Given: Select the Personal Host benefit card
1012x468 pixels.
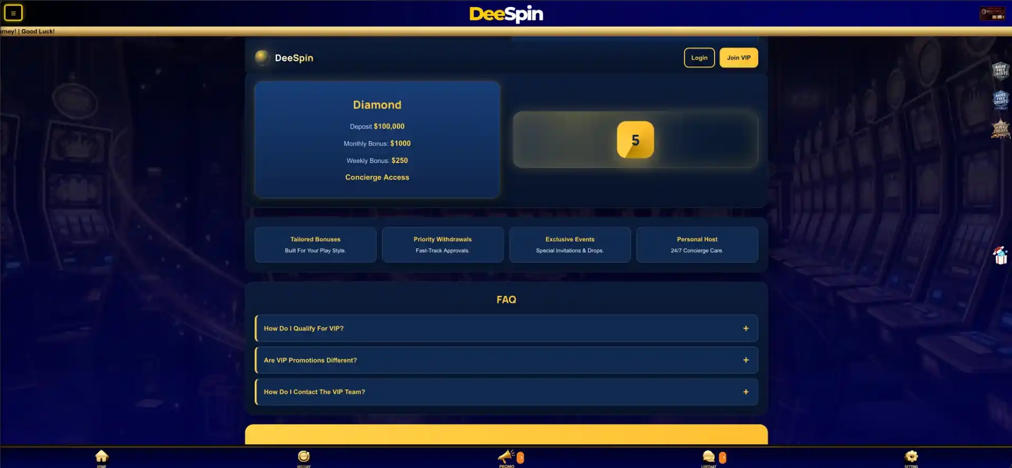Looking at the screenshot, I should pyautogui.click(x=697, y=245).
